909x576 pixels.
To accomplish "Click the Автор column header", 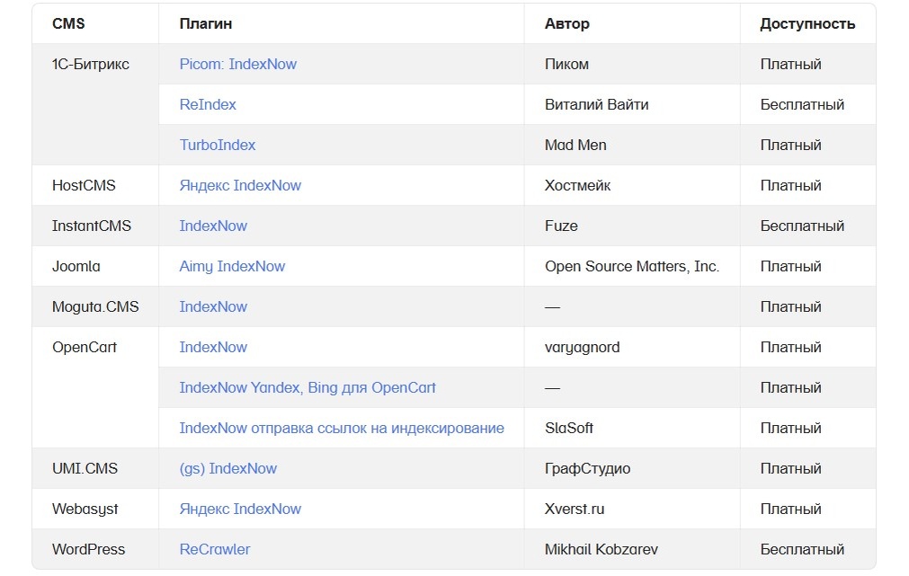I will click(x=567, y=24).
